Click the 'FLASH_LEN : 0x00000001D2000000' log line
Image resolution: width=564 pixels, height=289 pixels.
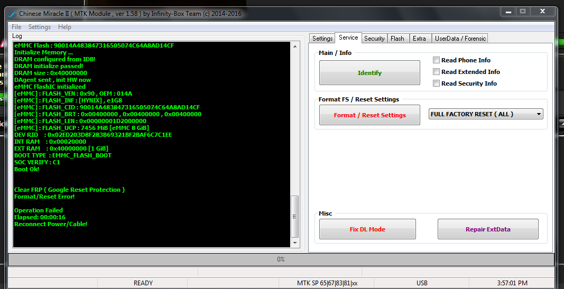[x=80, y=121]
